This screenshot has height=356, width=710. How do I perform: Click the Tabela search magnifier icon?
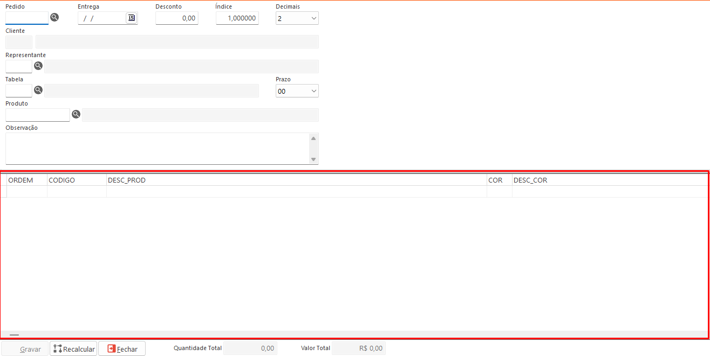(x=38, y=90)
